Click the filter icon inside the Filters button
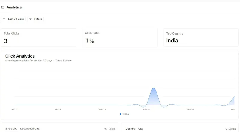Screen dimensions: 240x132 [31, 19]
